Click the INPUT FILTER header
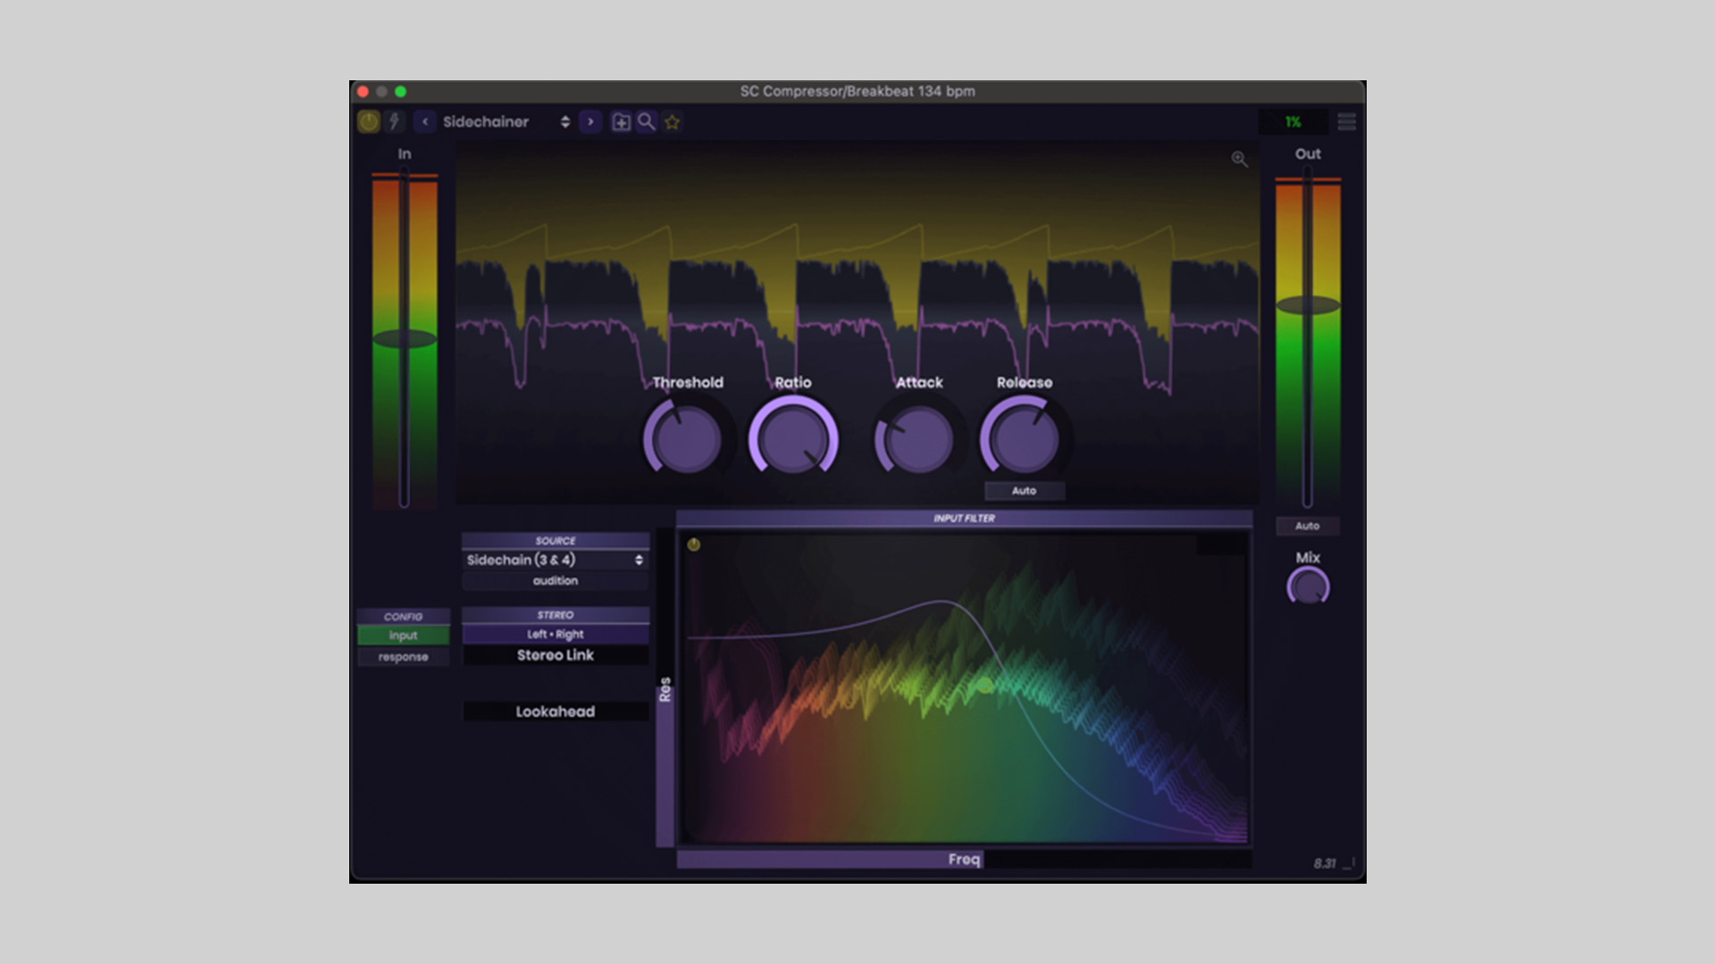 (x=964, y=519)
